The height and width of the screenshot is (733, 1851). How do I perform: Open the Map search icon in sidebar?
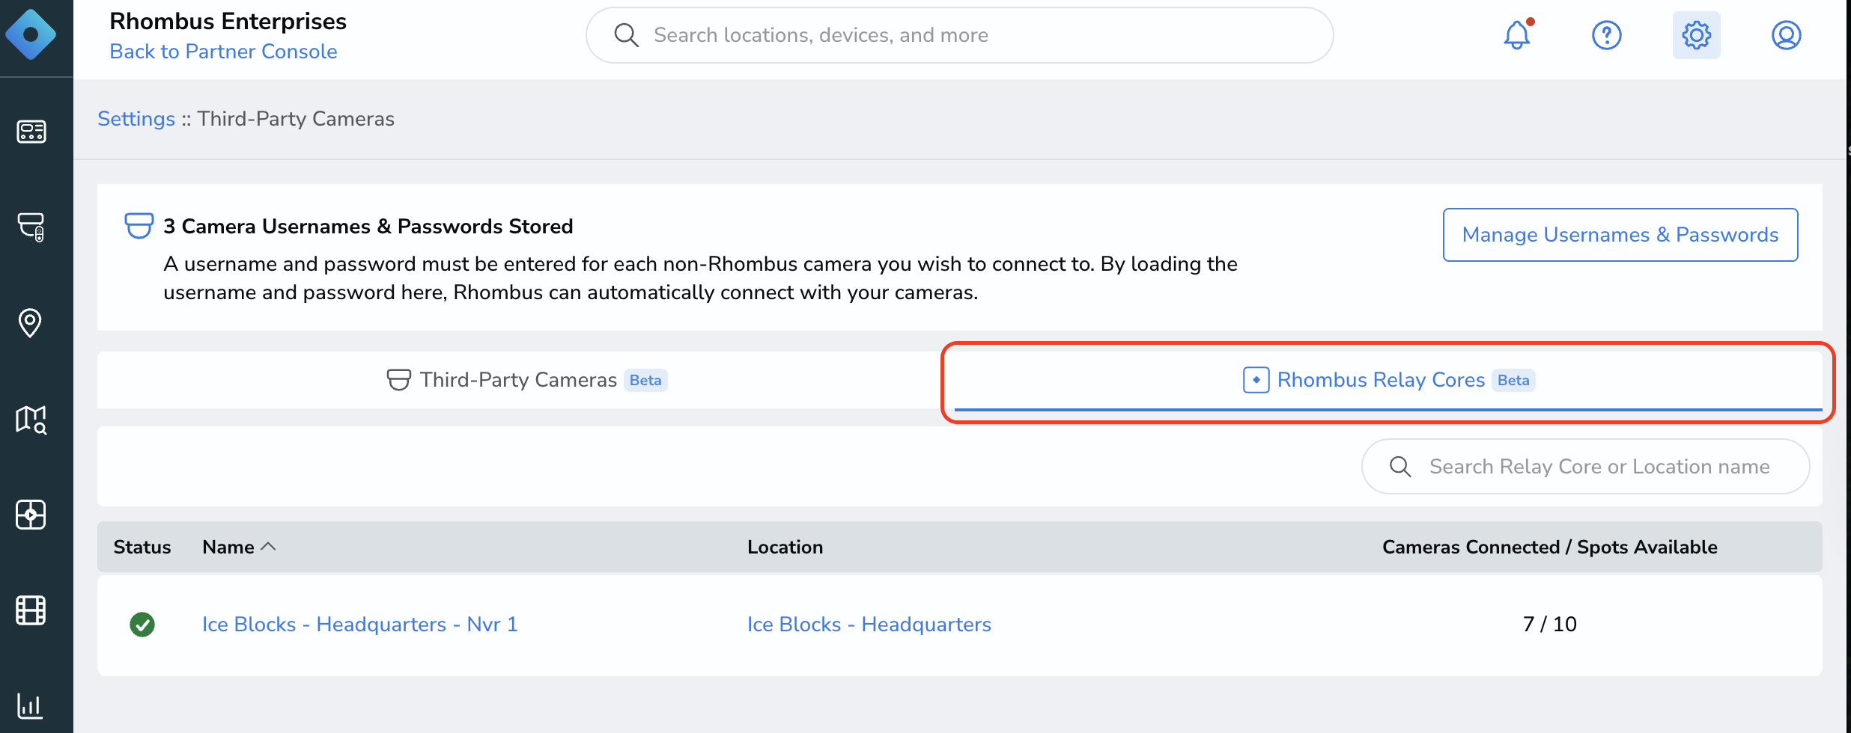tap(31, 420)
